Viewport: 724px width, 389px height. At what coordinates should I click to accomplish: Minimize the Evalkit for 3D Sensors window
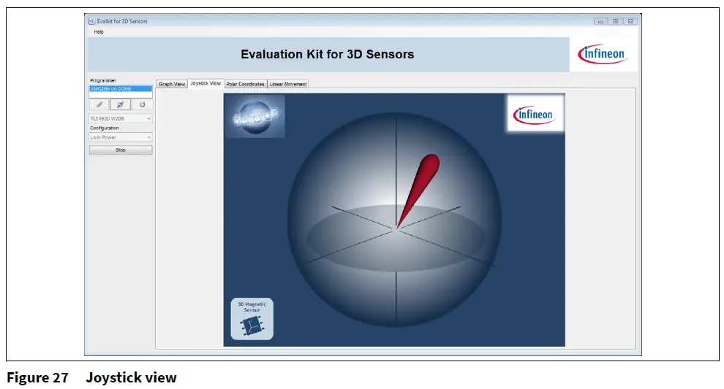[x=600, y=21]
